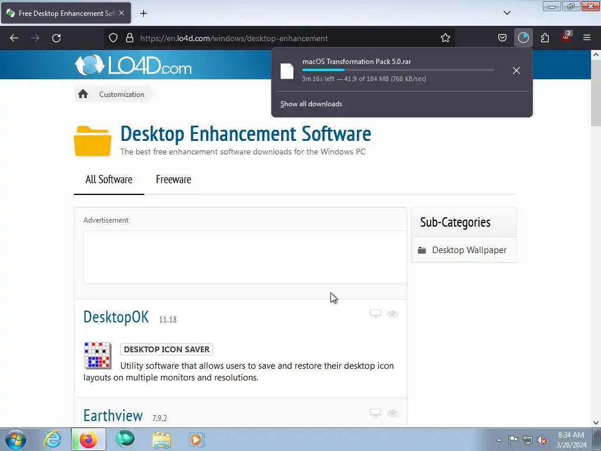Open the media player taskbar icon

[x=198, y=439]
